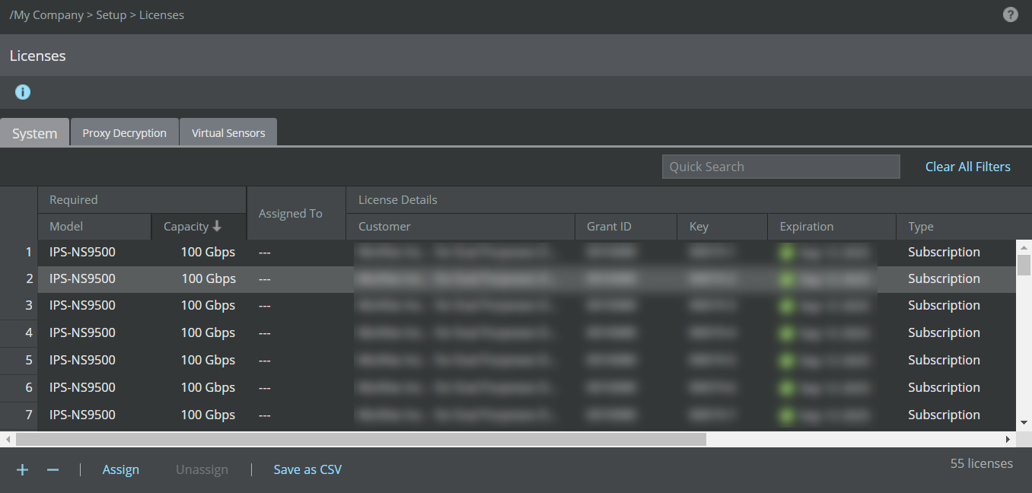Click the vertical scrollbar up arrow
The height and width of the screenshot is (493, 1032).
(1024, 247)
